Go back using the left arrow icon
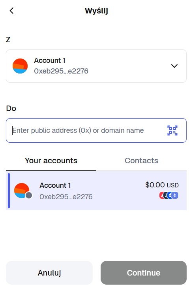The image size is (189, 287). [12, 11]
